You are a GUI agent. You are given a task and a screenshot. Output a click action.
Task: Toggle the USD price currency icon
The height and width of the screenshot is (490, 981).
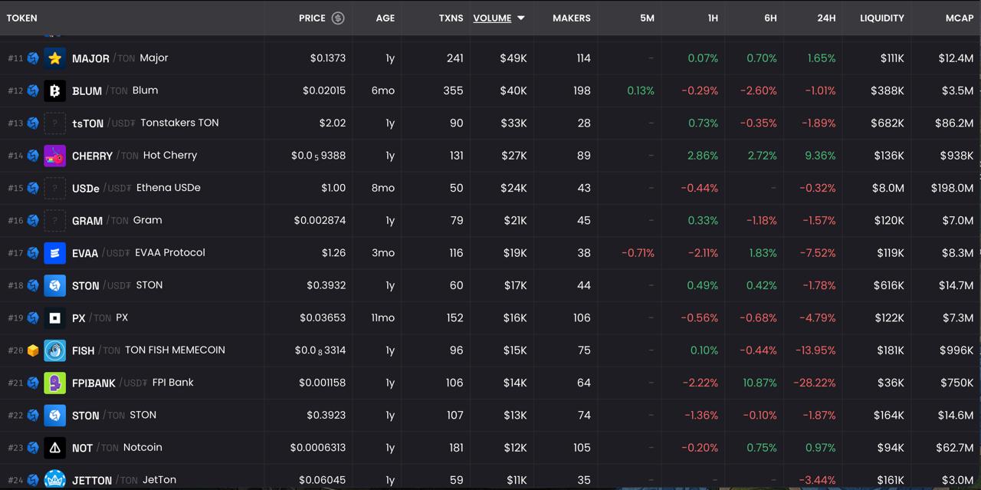(x=338, y=18)
